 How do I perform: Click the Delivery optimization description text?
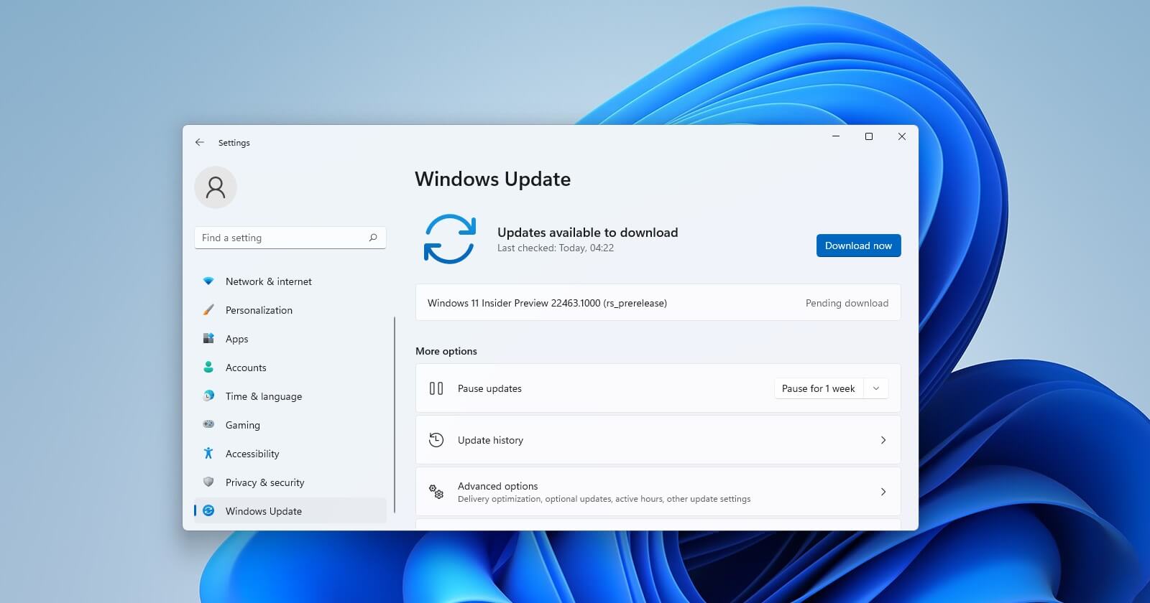tap(604, 499)
